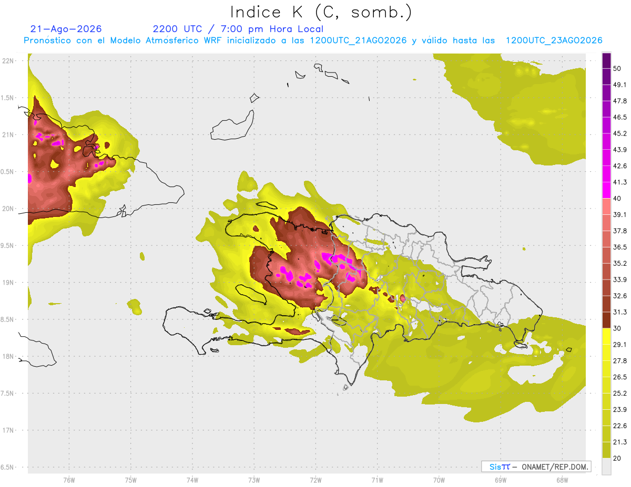This screenshot has height=487, width=631.
Task: Click the color bar value 33.9
Action: 620,279
